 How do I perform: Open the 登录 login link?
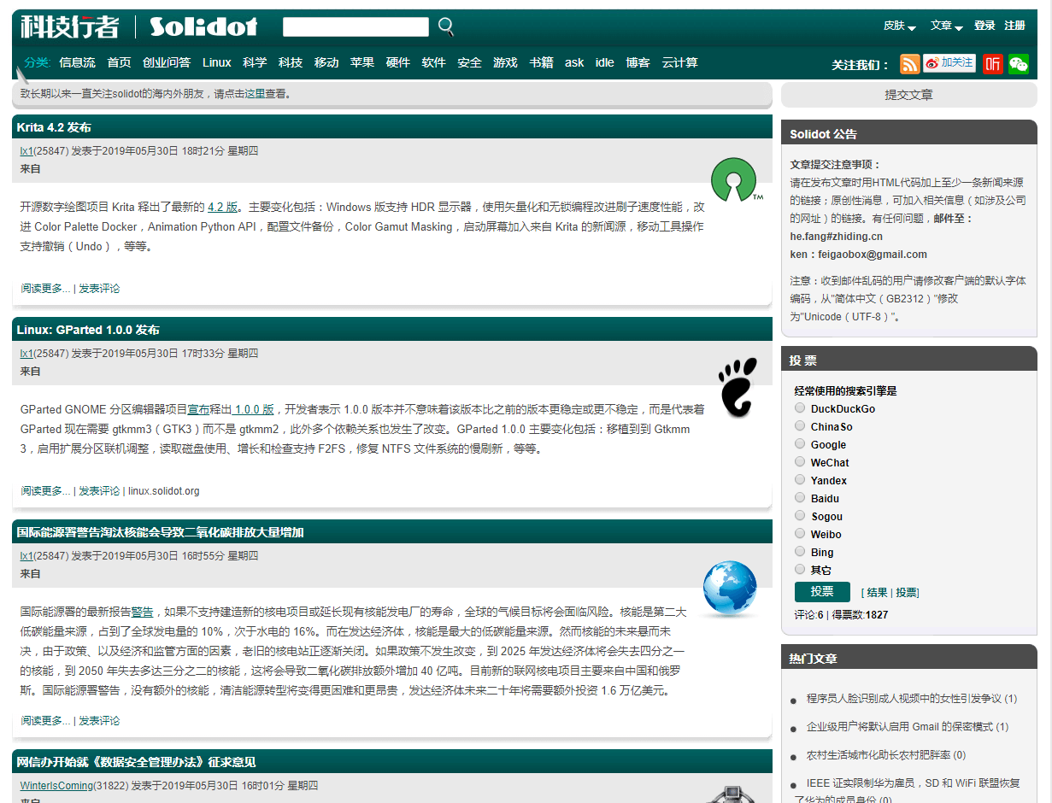click(x=984, y=26)
